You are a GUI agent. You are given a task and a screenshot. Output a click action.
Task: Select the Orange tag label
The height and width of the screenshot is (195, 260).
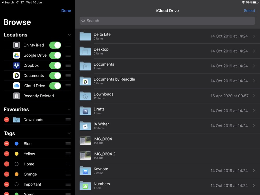30,174
